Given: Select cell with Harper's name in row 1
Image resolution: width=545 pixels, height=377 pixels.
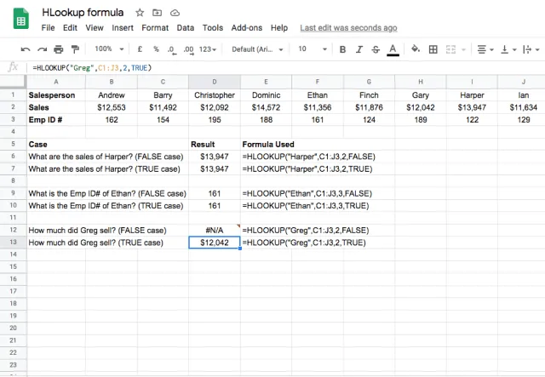Looking at the screenshot, I should pos(472,95).
